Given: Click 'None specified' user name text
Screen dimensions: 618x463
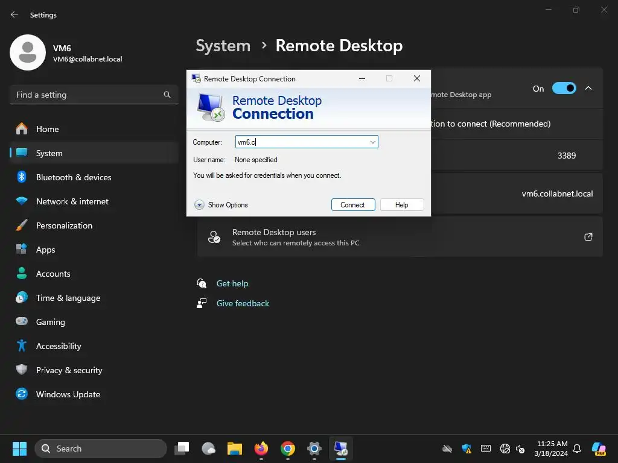Looking at the screenshot, I should [x=256, y=159].
